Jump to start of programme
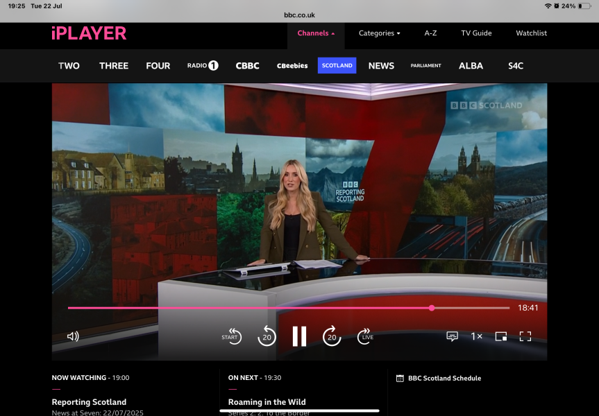 [x=231, y=336]
